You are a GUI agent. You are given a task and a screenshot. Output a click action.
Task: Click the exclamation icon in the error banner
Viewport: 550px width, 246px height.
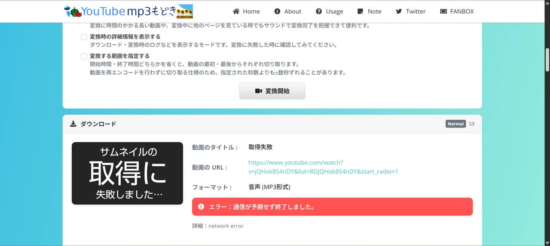201,207
